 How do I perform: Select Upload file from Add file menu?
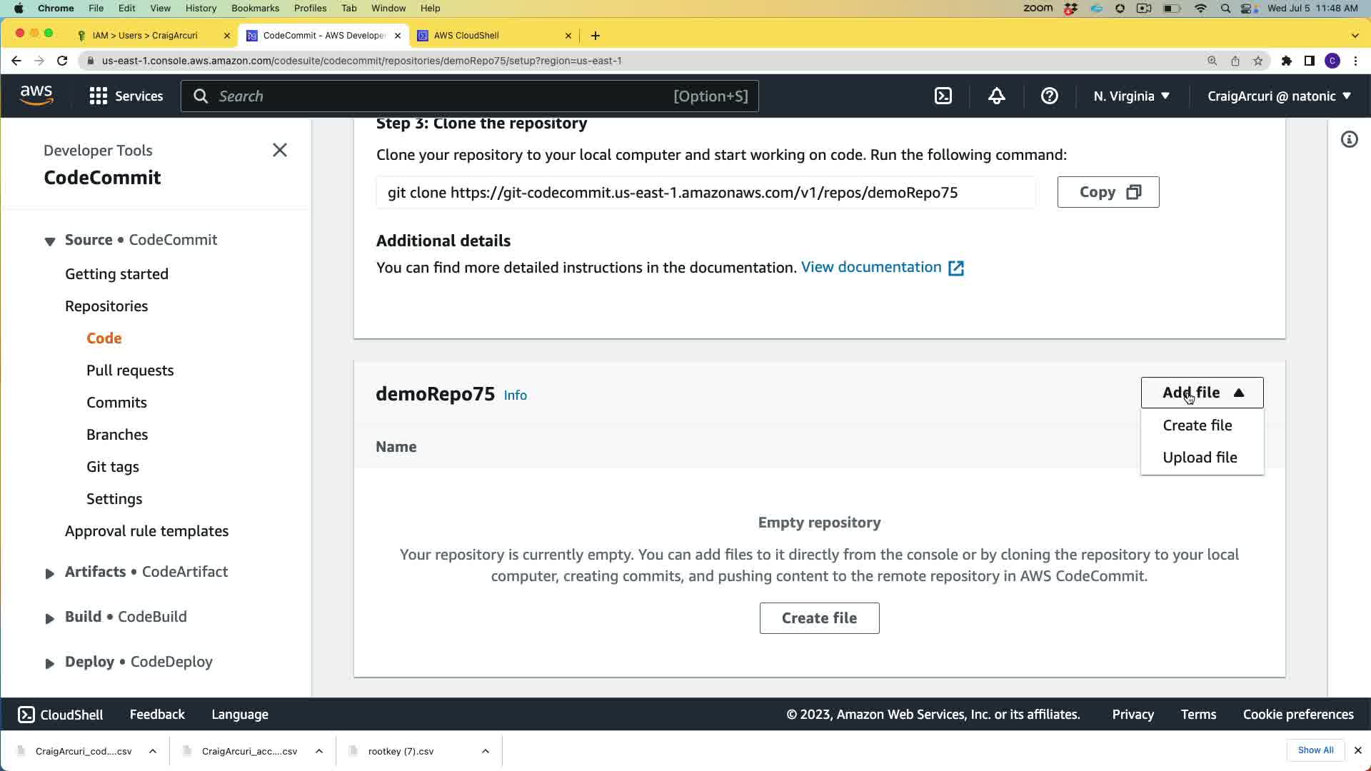pyautogui.click(x=1200, y=458)
